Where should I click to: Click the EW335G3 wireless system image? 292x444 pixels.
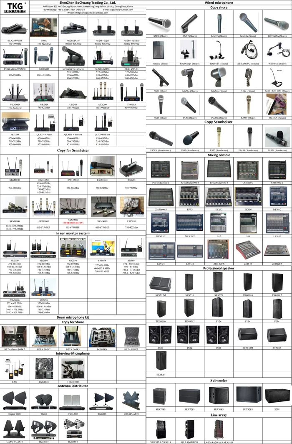[102, 167]
